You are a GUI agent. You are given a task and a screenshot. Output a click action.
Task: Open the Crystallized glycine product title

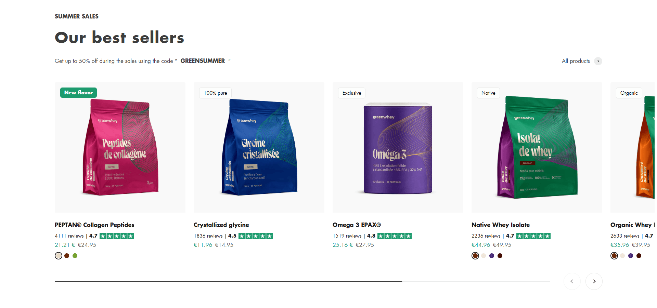click(221, 225)
